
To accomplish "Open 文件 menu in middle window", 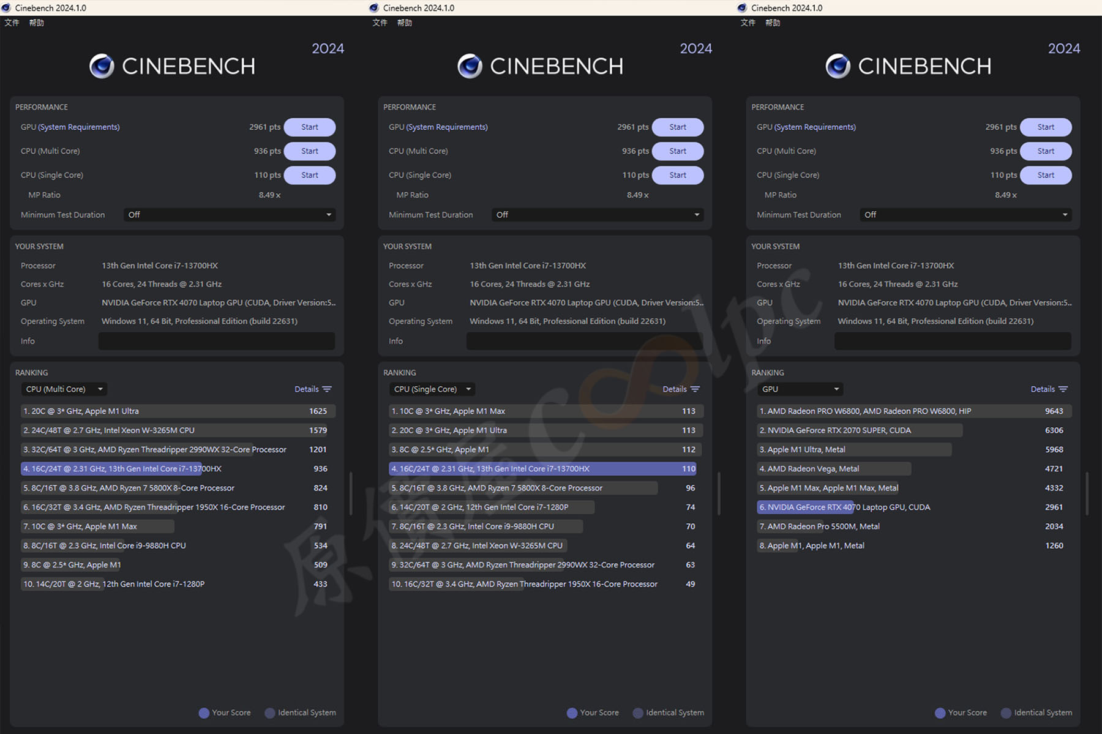I will 380,23.
